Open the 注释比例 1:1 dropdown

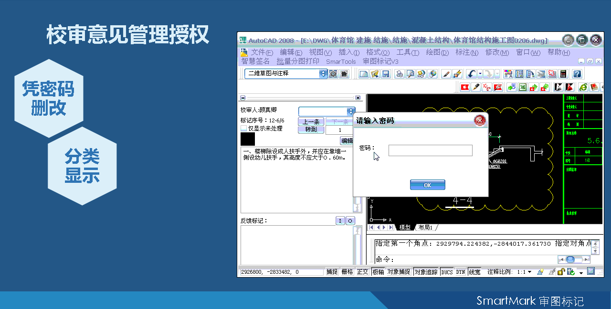pyautogui.click(x=529, y=272)
